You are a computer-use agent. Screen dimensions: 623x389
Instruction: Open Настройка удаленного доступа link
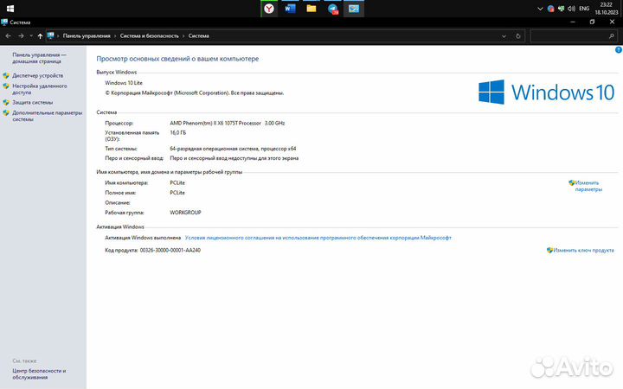coord(39,89)
